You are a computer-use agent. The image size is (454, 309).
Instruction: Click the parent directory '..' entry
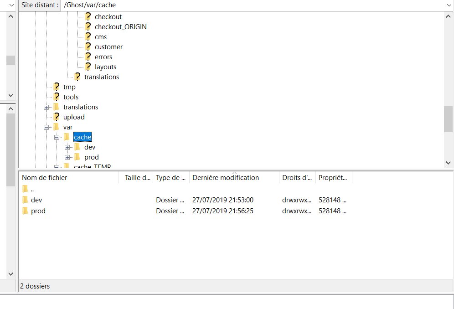(x=32, y=190)
